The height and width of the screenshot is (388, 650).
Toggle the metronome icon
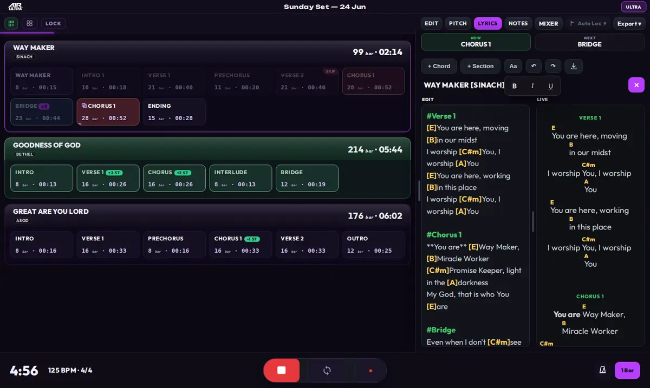[602, 370]
